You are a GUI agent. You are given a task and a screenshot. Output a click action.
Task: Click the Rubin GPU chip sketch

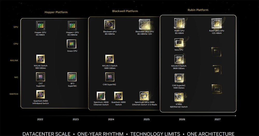coord(179,23)
